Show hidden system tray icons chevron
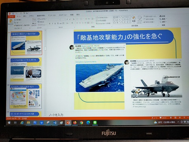Viewport: 189px width, 142px height. (x=178, y=122)
